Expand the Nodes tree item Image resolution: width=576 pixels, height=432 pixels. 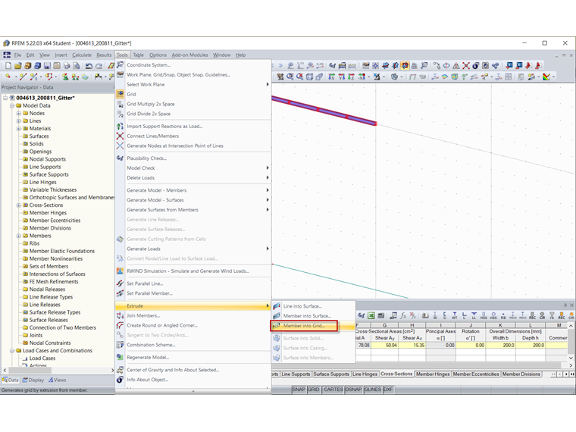pos(18,113)
